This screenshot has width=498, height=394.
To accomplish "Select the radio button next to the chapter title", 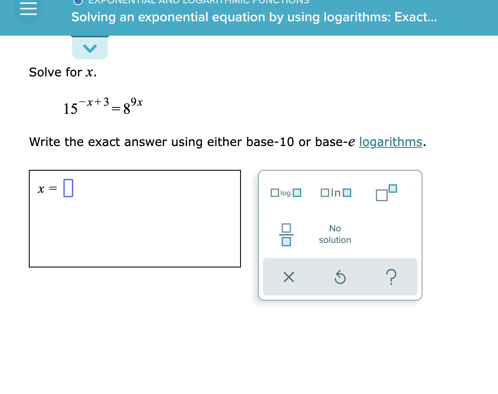I will 78,3.
